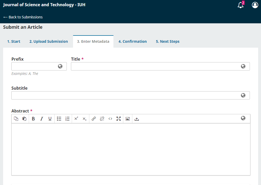Go back to Submissions
Screen dimensions: 261x185
pyautogui.click(x=23, y=17)
